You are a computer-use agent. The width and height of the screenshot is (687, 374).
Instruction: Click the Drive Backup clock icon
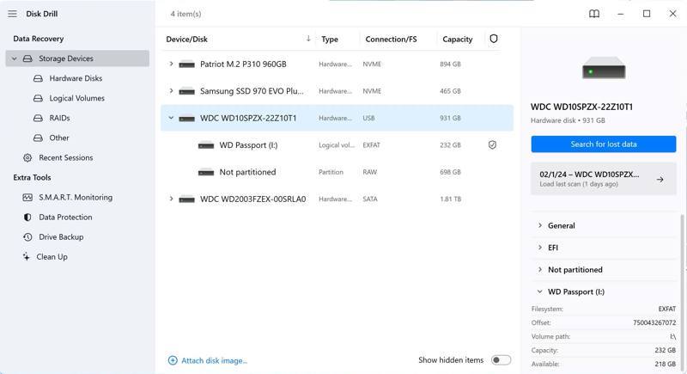27,236
